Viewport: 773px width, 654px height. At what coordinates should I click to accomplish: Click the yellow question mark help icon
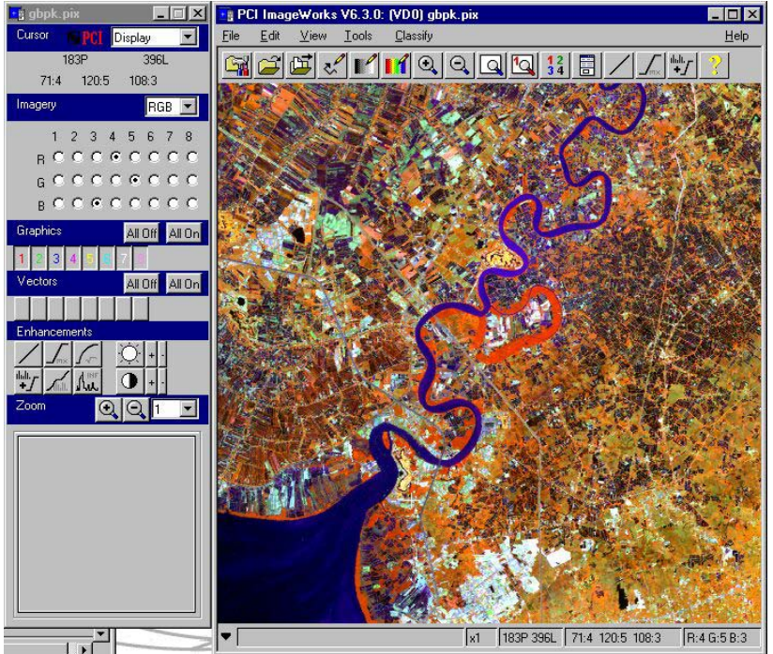715,65
